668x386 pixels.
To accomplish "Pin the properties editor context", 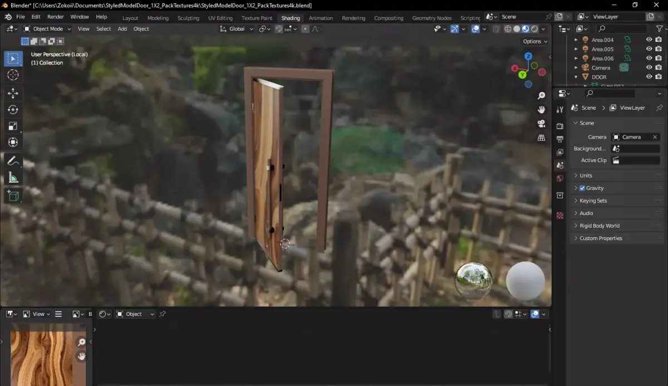I will pyautogui.click(x=660, y=108).
